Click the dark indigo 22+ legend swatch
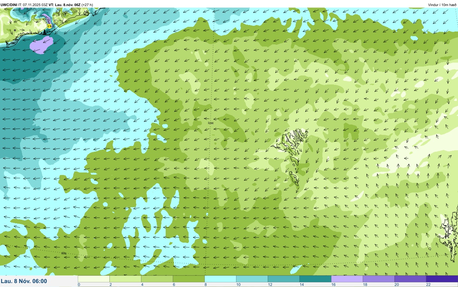 pyautogui.click(x=442, y=279)
